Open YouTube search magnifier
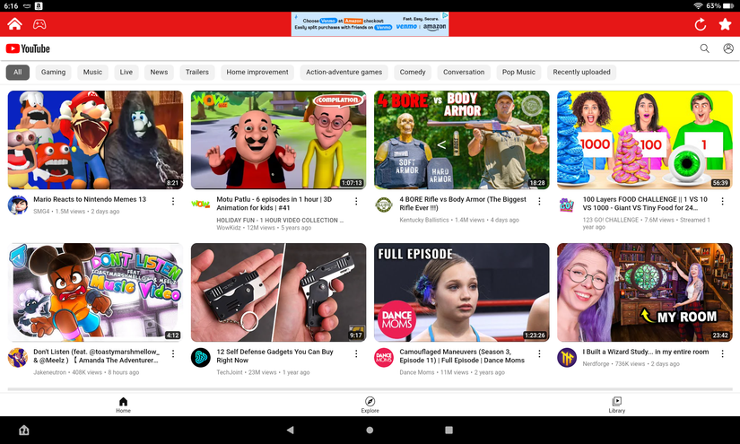The image size is (740, 444). (705, 48)
